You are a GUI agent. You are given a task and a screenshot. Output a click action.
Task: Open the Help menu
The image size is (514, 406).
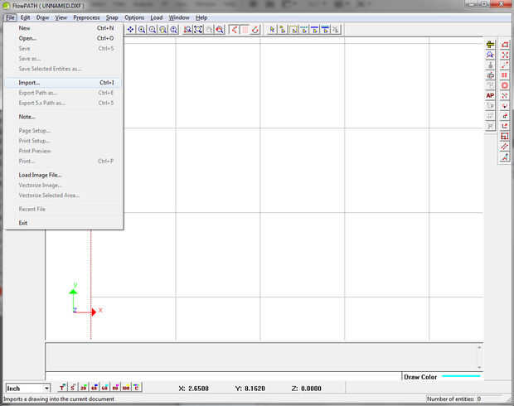[x=201, y=17]
